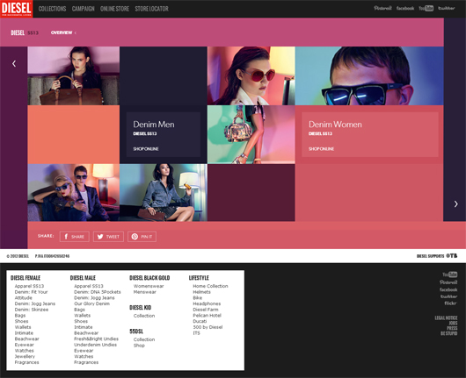The width and height of the screenshot is (466, 378).
Task: Click the Diesel logo in header
Action: [x=17, y=9]
